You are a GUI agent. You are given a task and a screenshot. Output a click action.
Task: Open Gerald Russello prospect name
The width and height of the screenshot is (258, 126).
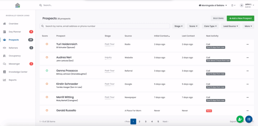pos(66,111)
